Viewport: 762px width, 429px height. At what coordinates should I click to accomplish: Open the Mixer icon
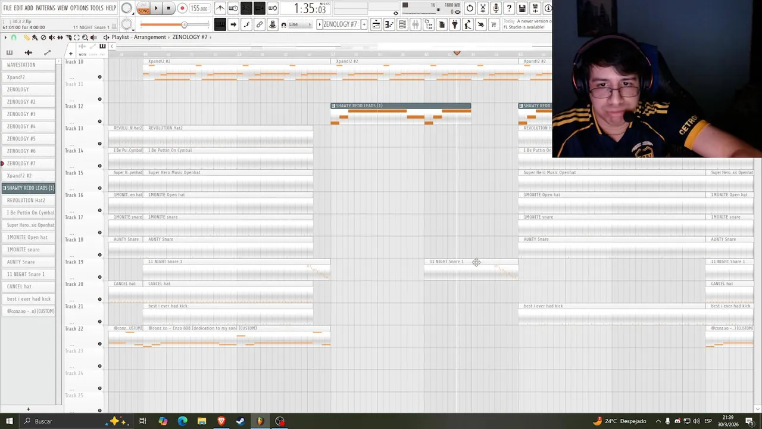[416, 24]
